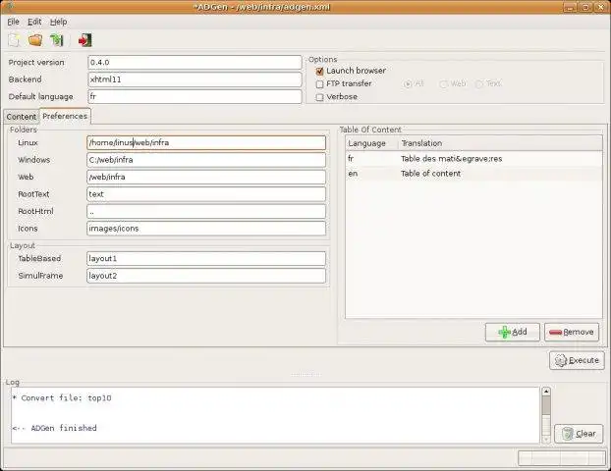The height and width of the screenshot is (471, 611).
Task: Open the Edit menu
Action: 34,22
